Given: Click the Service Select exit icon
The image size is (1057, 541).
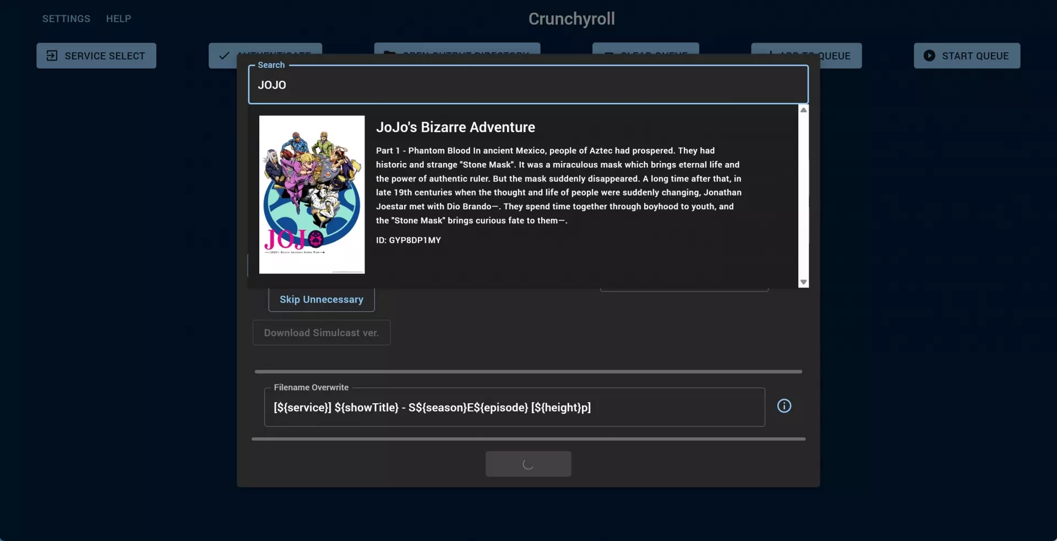Looking at the screenshot, I should coord(52,56).
